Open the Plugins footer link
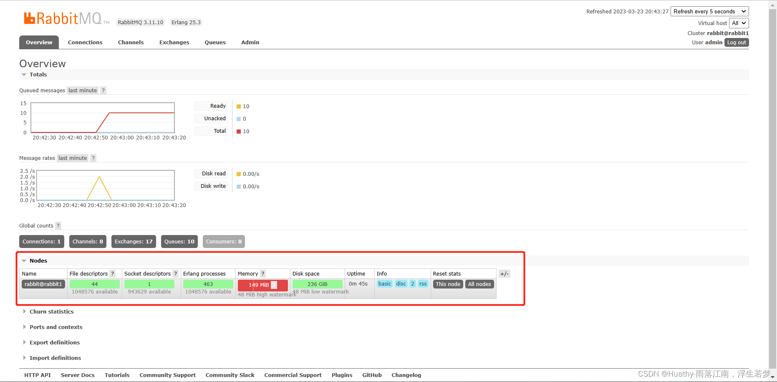Viewport: 777px width, 382px height. pyautogui.click(x=342, y=375)
